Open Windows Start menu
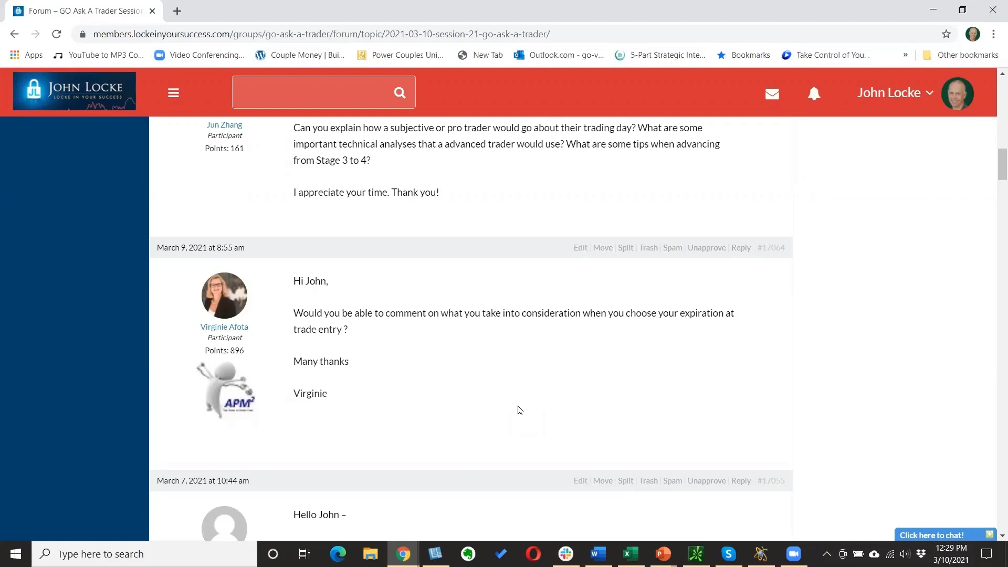 [x=16, y=554]
